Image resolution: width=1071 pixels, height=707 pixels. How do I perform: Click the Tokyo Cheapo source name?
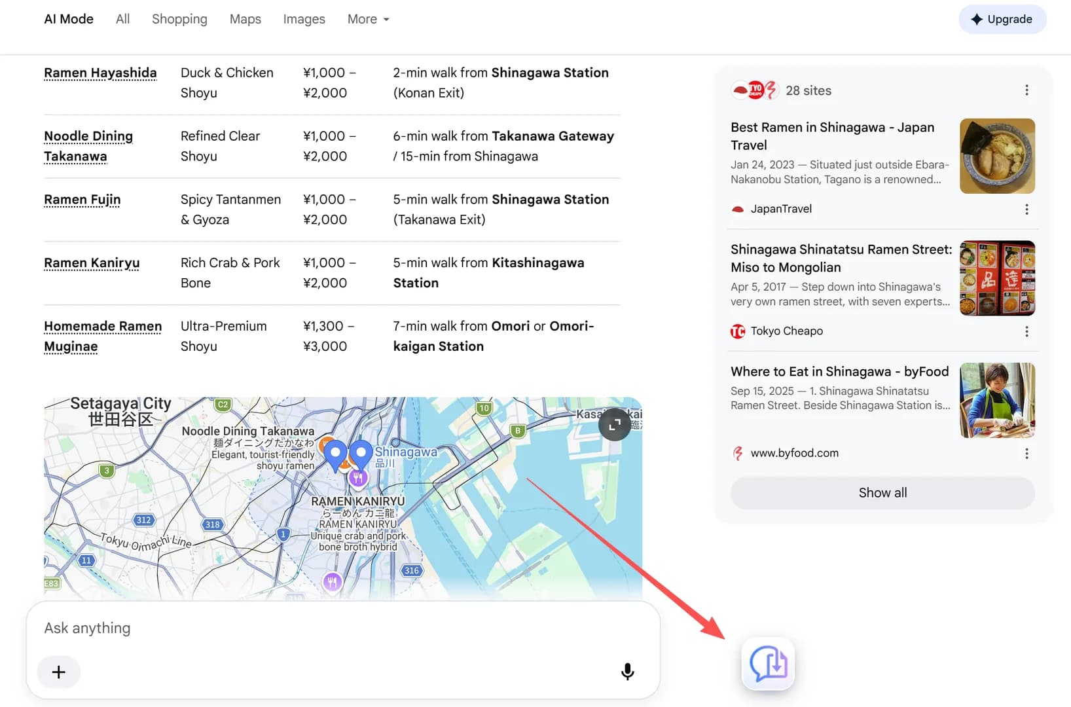[786, 331]
